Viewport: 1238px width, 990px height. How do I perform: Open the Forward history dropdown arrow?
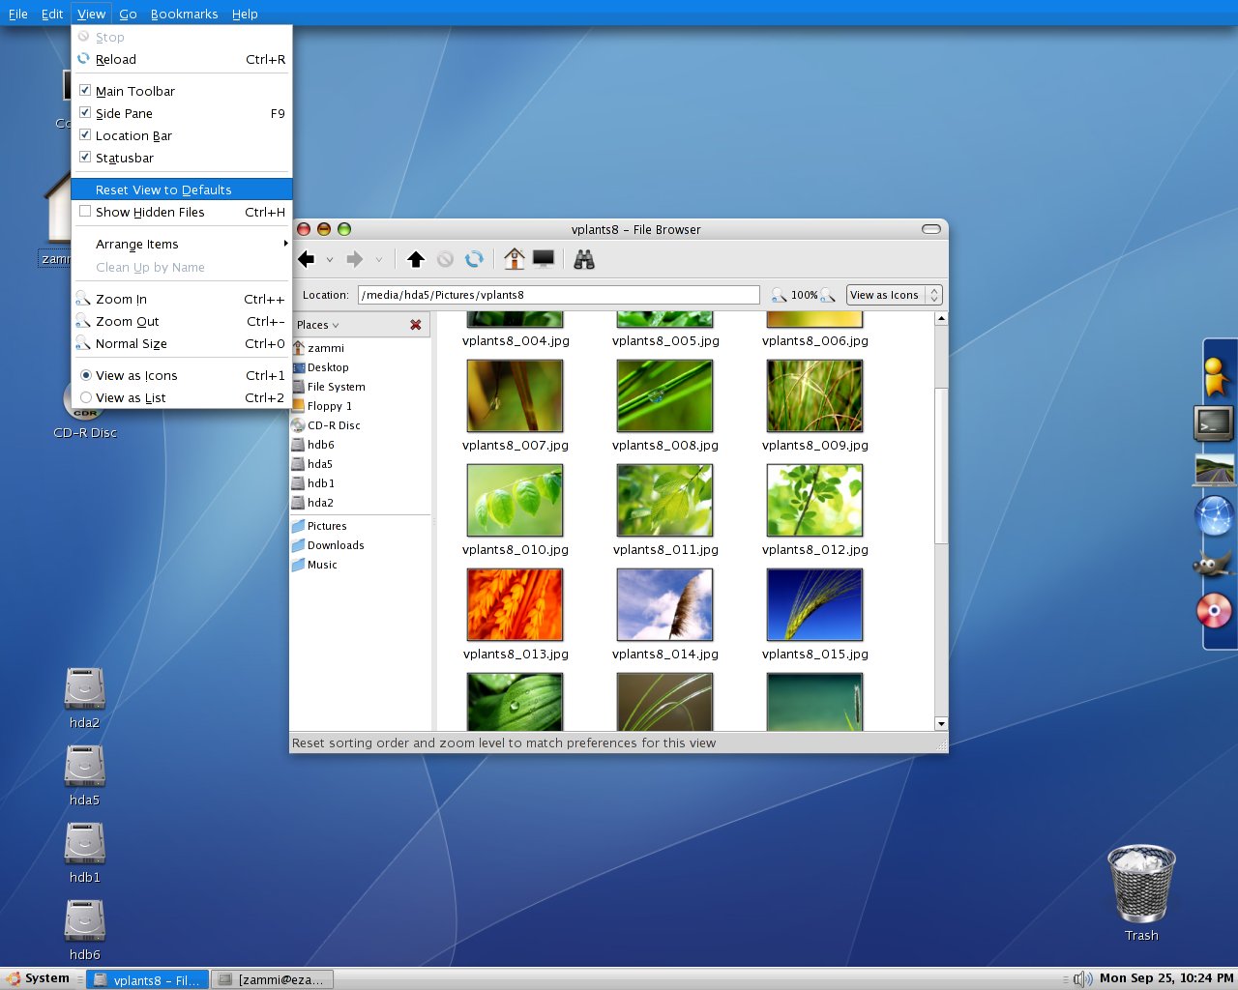click(x=378, y=259)
